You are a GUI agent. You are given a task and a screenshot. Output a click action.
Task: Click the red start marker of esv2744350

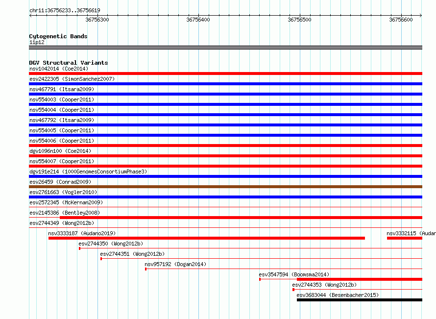point(79,248)
